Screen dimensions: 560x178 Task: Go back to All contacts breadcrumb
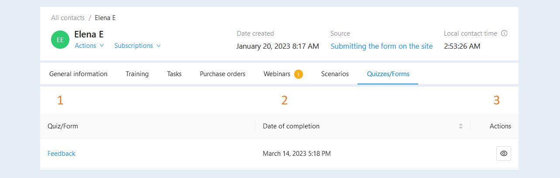click(x=68, y=18)
